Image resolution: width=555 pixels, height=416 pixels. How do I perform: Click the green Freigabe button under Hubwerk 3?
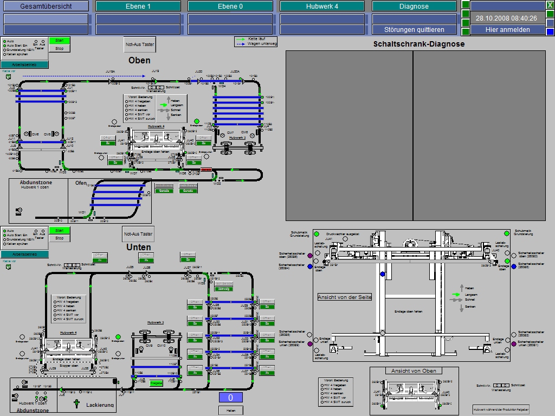tap(156, 383)
